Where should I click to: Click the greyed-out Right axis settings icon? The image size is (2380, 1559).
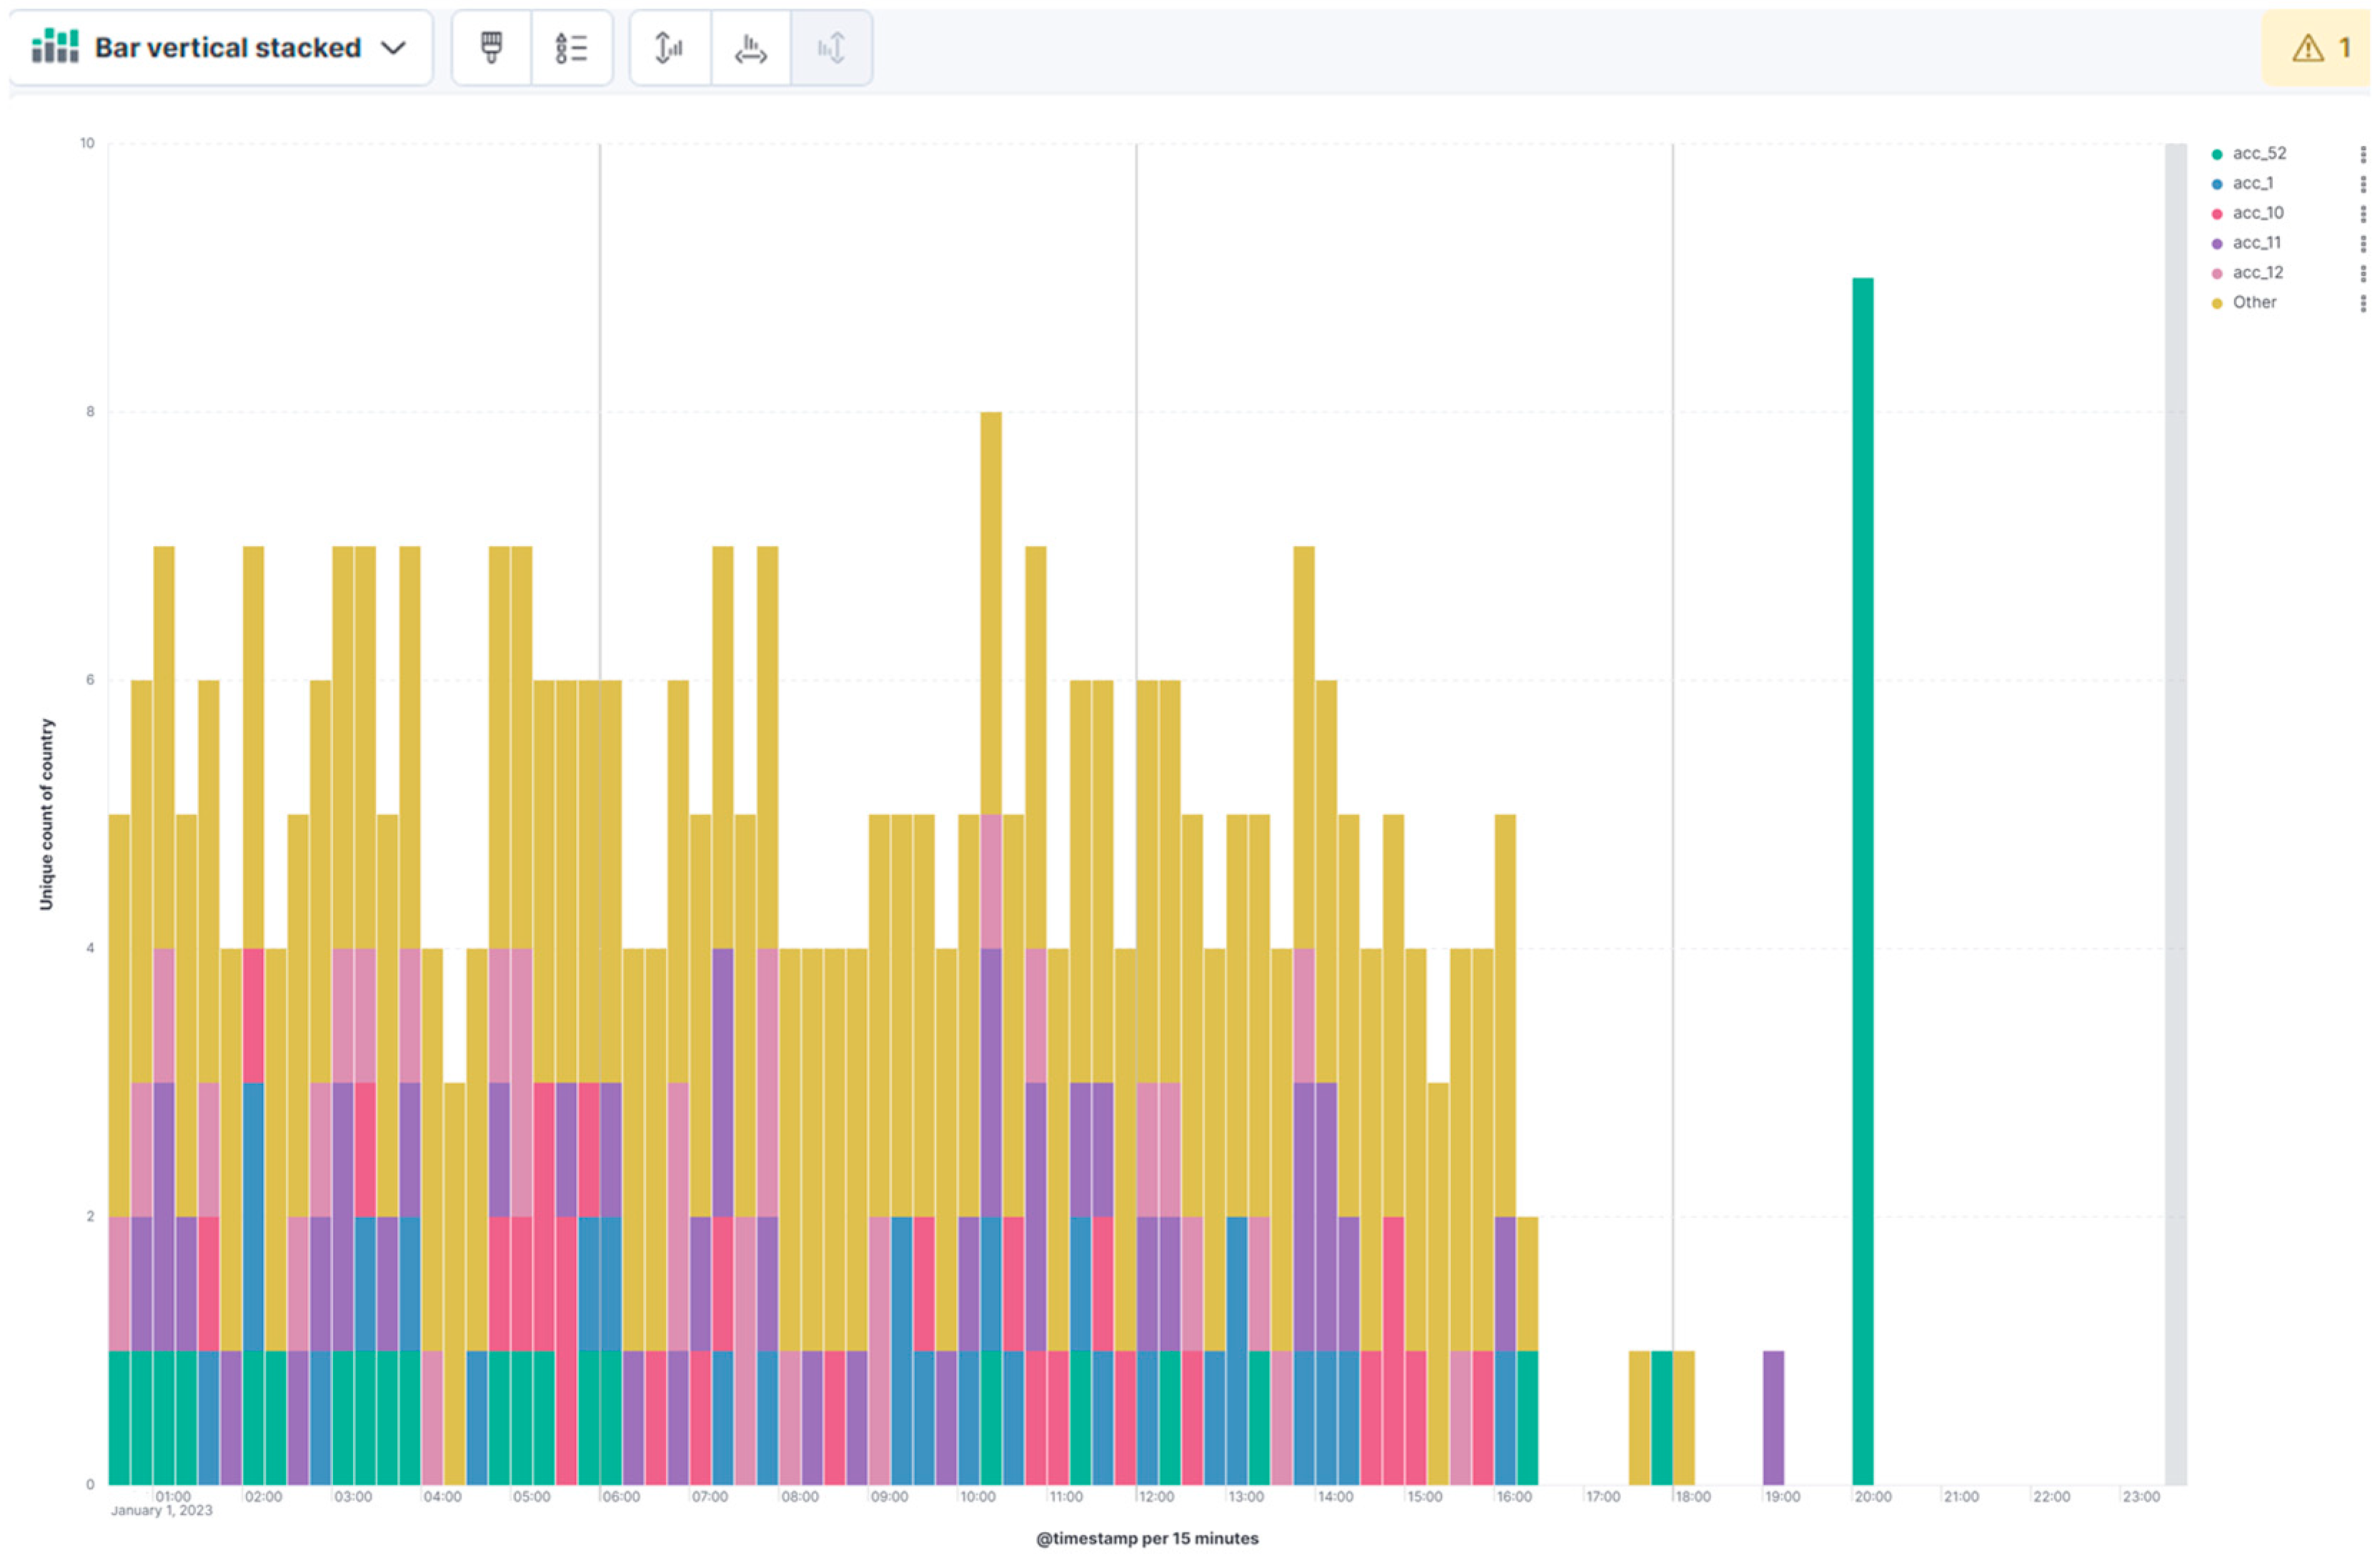(x=831, y=48)
